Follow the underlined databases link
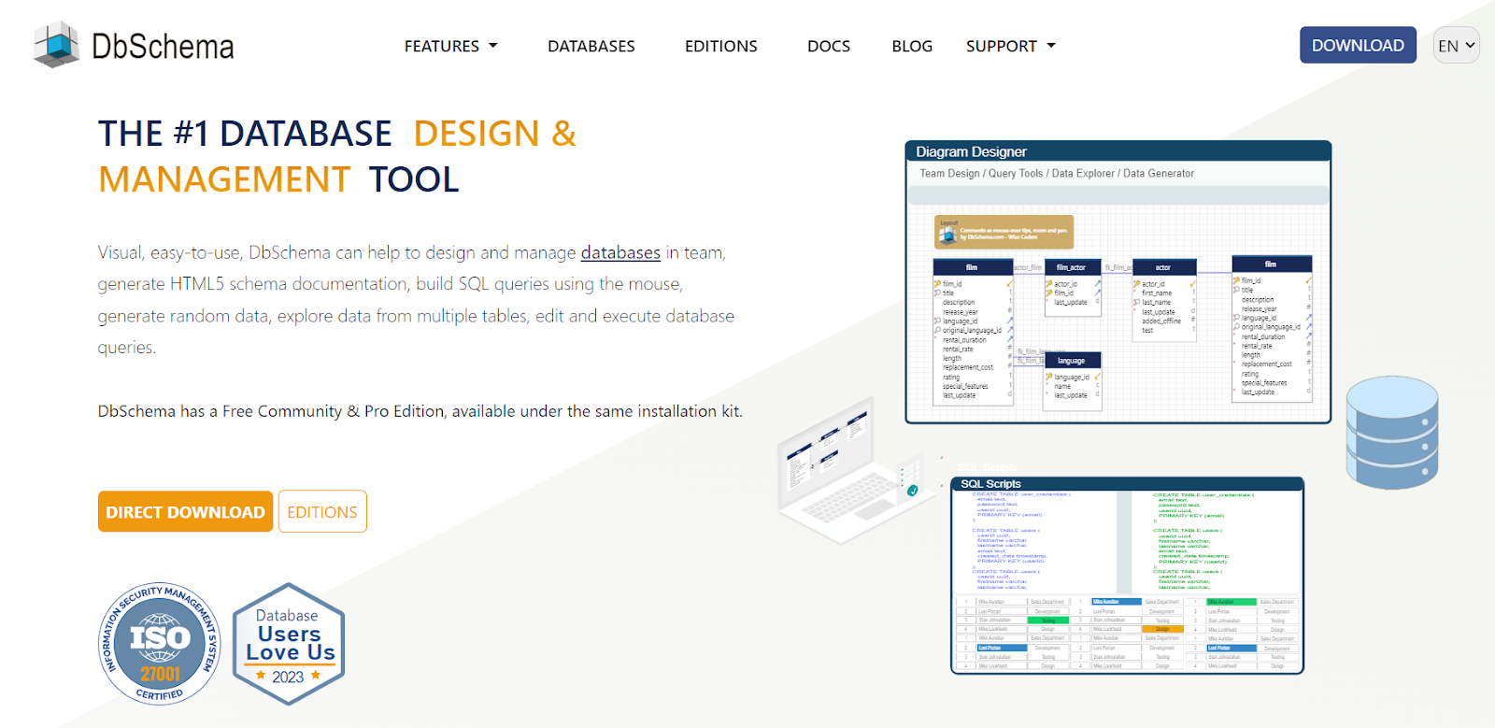 tap(620, 252)
